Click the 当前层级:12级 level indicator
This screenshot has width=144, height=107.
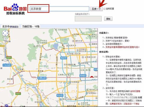click(31, 26)
